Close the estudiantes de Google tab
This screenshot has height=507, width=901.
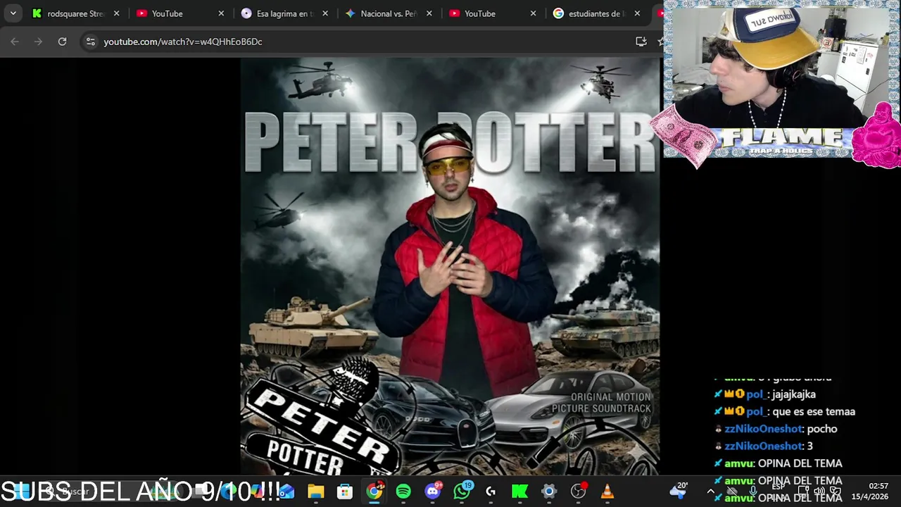[x=638, y=13]
